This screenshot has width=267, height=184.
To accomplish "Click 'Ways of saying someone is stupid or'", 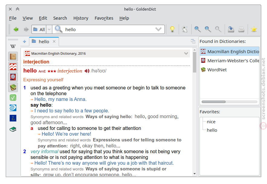I will click(126, 169).
